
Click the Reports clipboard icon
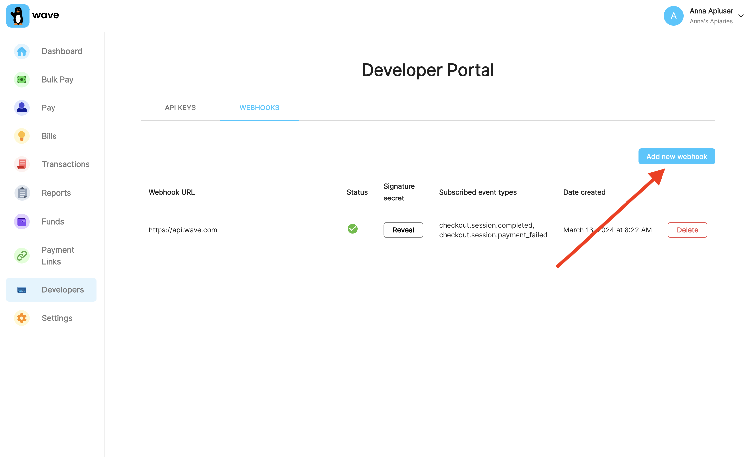pyautogui.click(x=21, y=193)
